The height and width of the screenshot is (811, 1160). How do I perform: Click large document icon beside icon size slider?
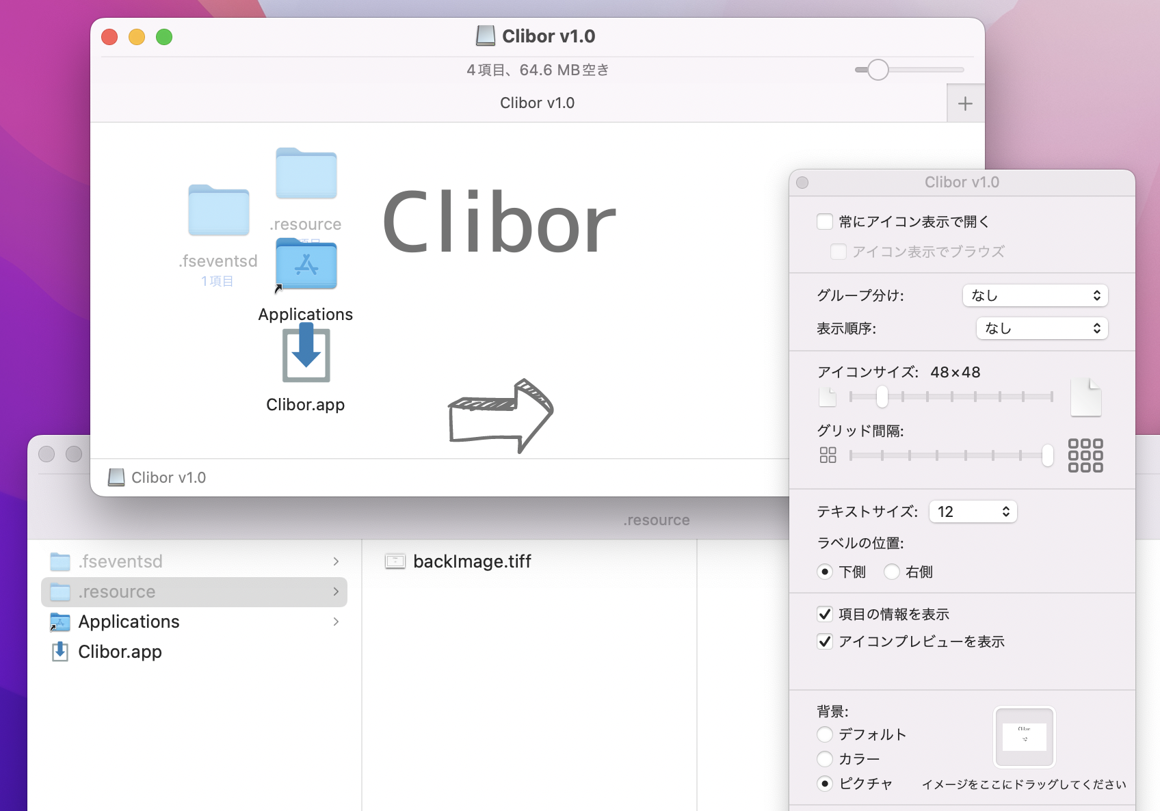tap(1086, 397)
